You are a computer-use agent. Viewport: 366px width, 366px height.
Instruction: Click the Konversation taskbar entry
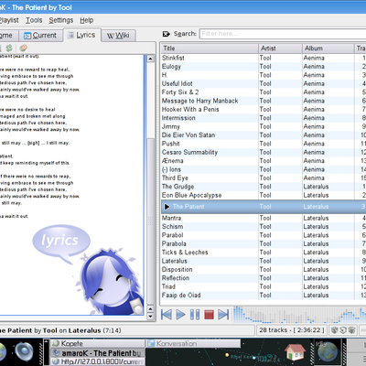(x=193, y=343)
